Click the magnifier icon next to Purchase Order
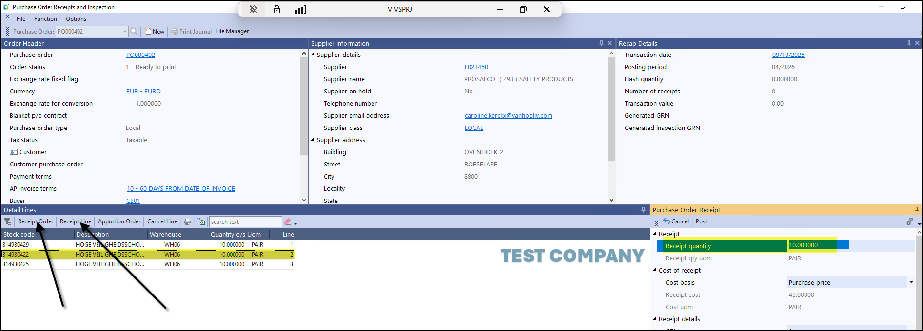 tap(134, 31)
